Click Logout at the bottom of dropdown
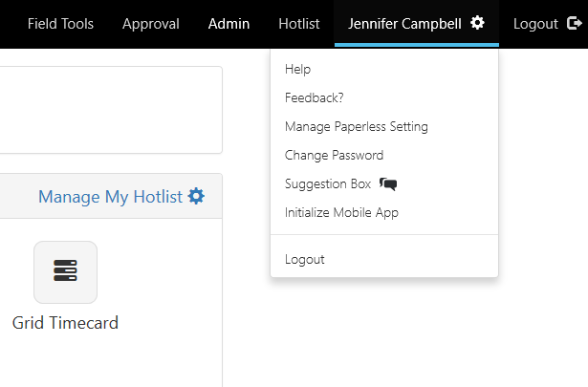 (304, 259)
